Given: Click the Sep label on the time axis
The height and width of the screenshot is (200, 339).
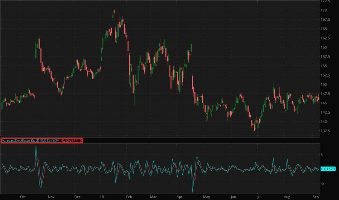Looking at the screenshot, I should point(316,197).
